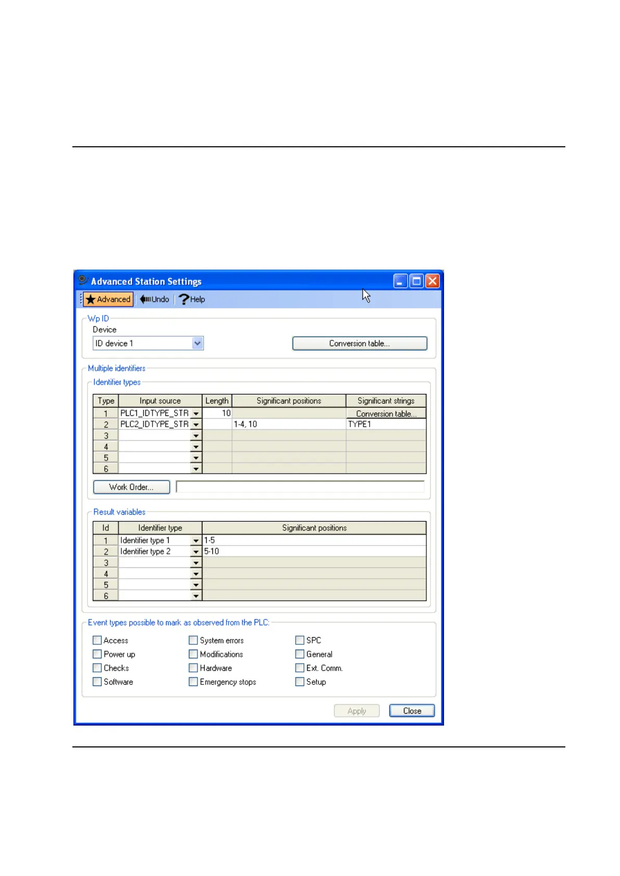Open the Identifier type 2 dropdown in Result variables
Screen dimensions: 620x876
point(196,551)
